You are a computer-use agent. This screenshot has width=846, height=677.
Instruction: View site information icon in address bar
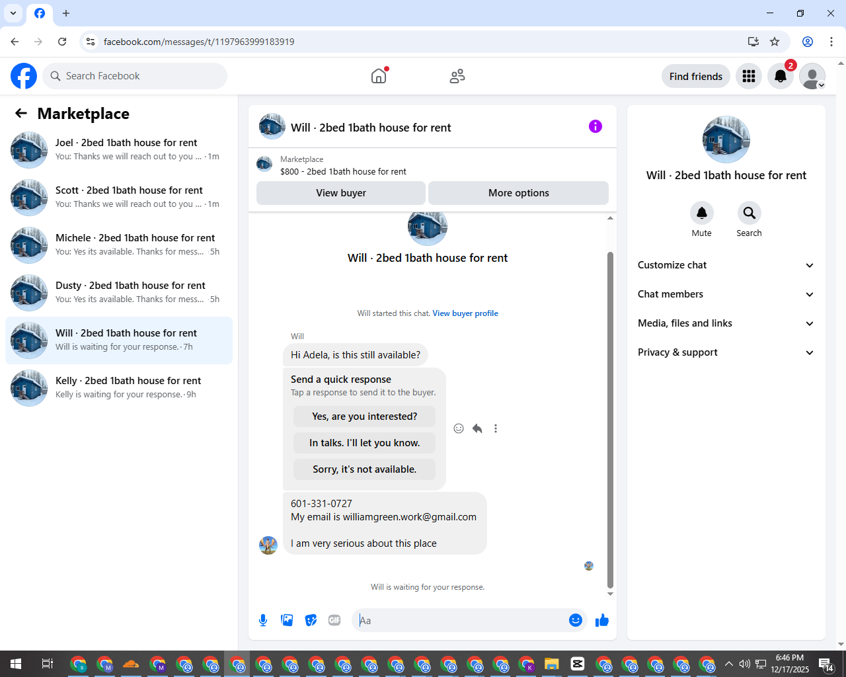91,42
